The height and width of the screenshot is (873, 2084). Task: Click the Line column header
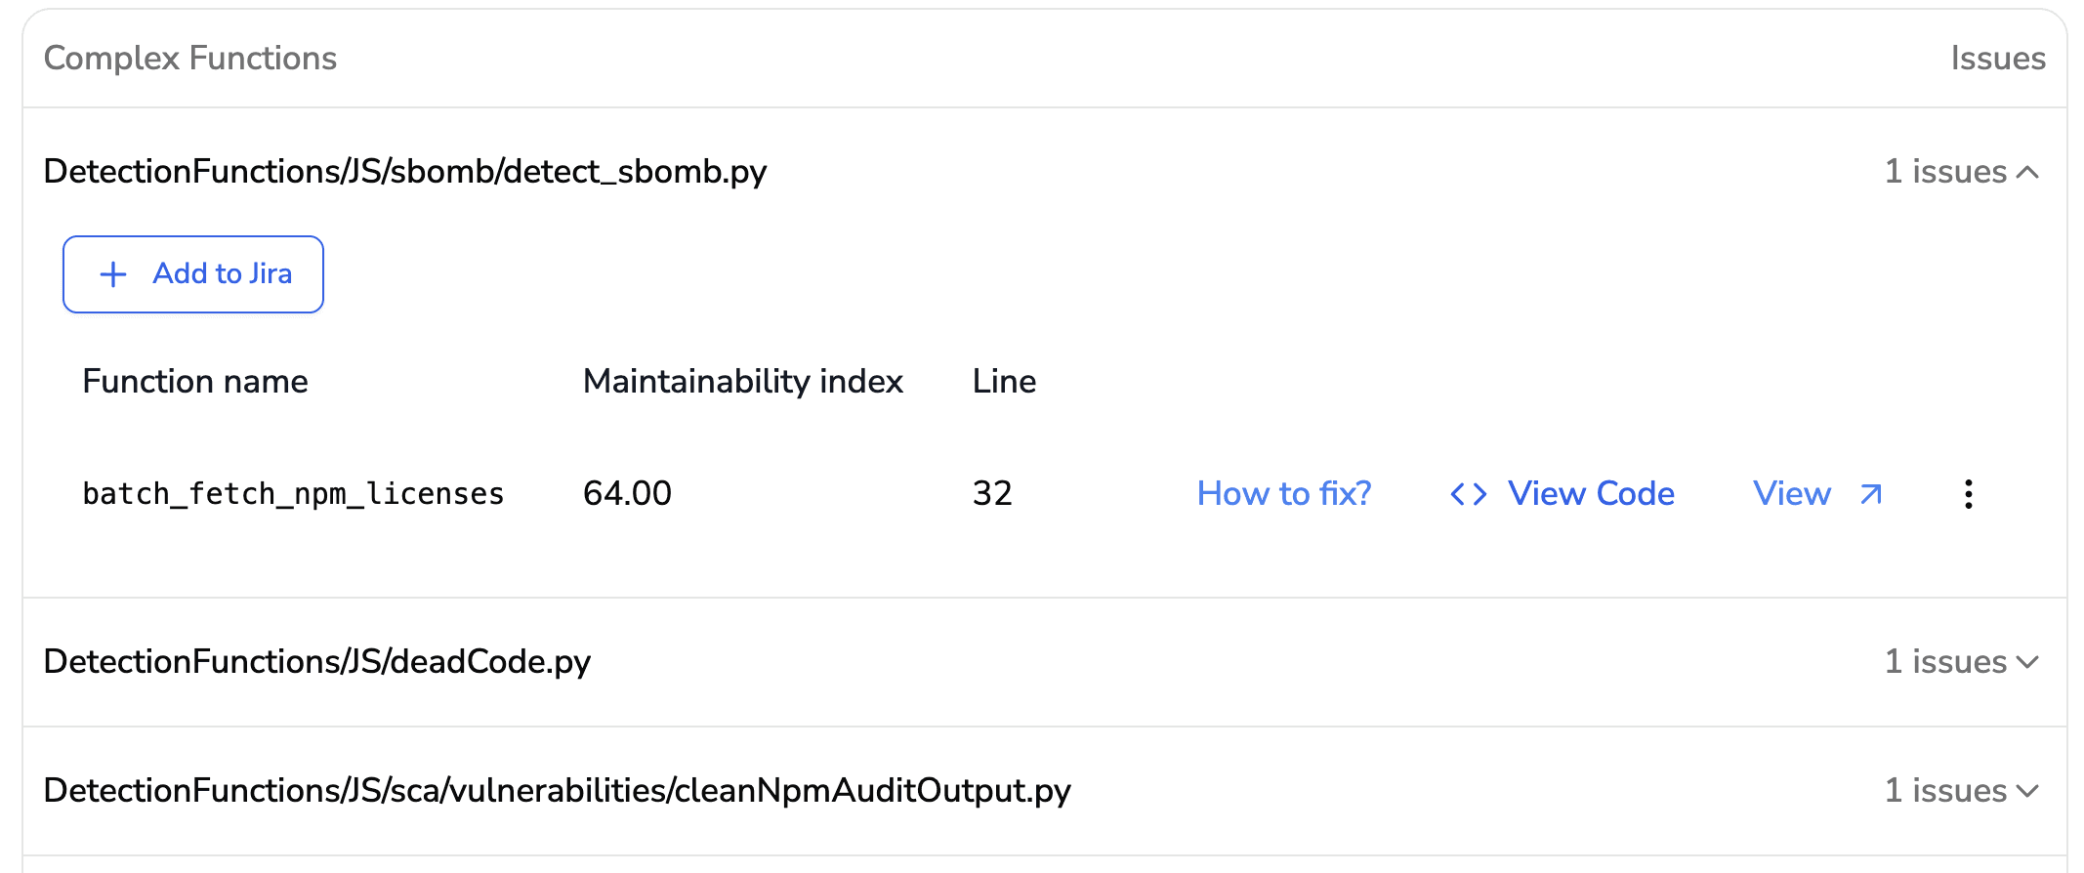tap(1004, 381)
